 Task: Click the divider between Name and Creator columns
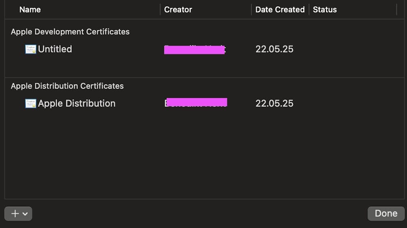[160, 9]
